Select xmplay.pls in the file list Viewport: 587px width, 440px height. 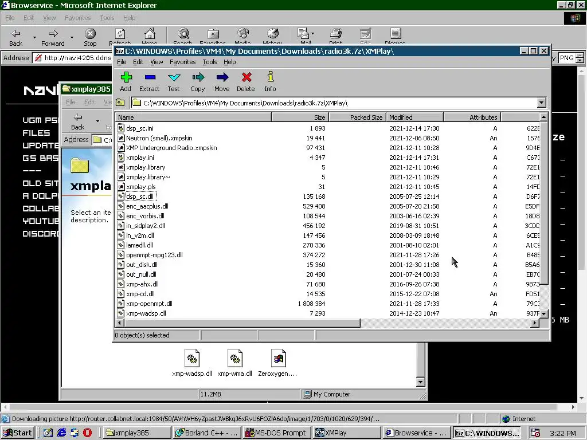tap(141, 187)
